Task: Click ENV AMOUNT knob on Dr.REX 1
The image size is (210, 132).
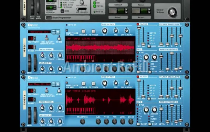Action: pos(127,31)
